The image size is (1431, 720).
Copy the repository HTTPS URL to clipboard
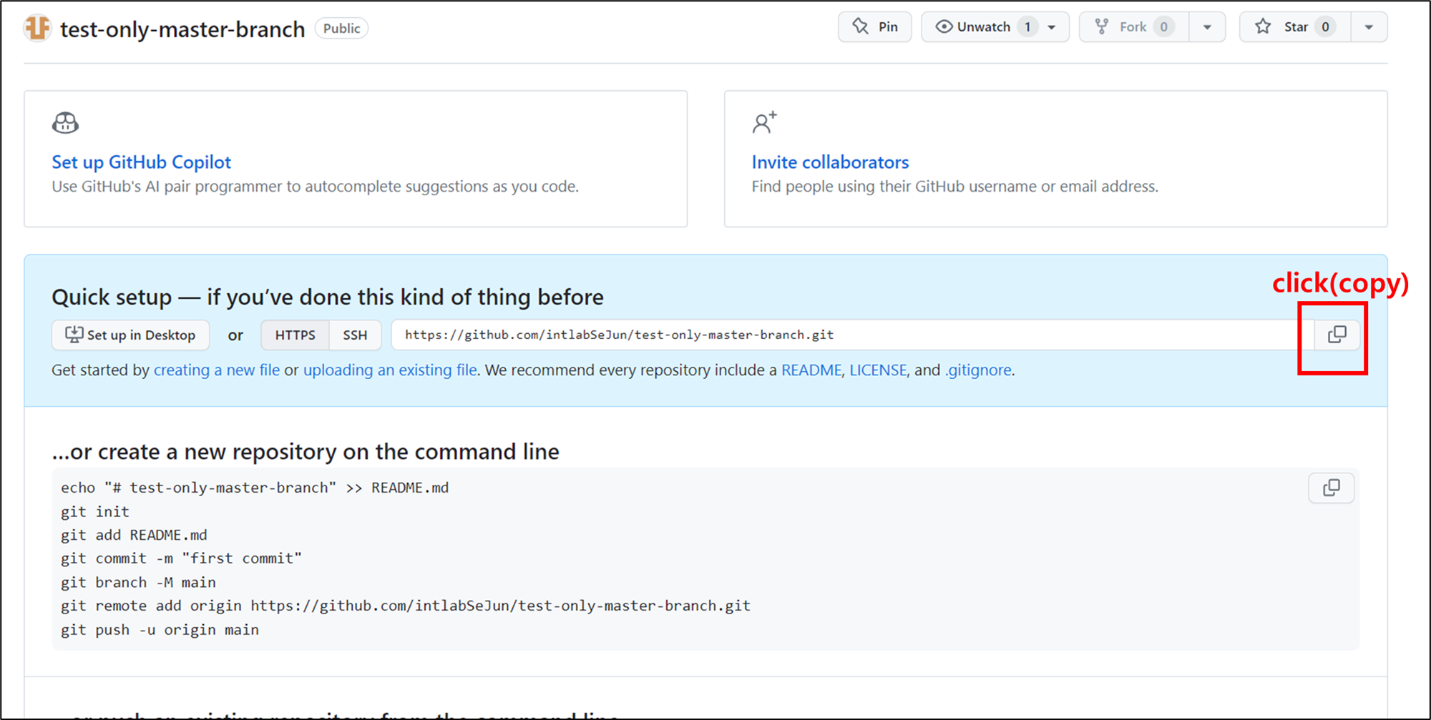tap(1337, 335)
